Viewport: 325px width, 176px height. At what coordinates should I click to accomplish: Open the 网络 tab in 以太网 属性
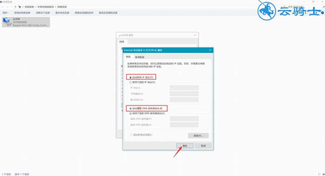pyautogui.click(x=121, y=42)
